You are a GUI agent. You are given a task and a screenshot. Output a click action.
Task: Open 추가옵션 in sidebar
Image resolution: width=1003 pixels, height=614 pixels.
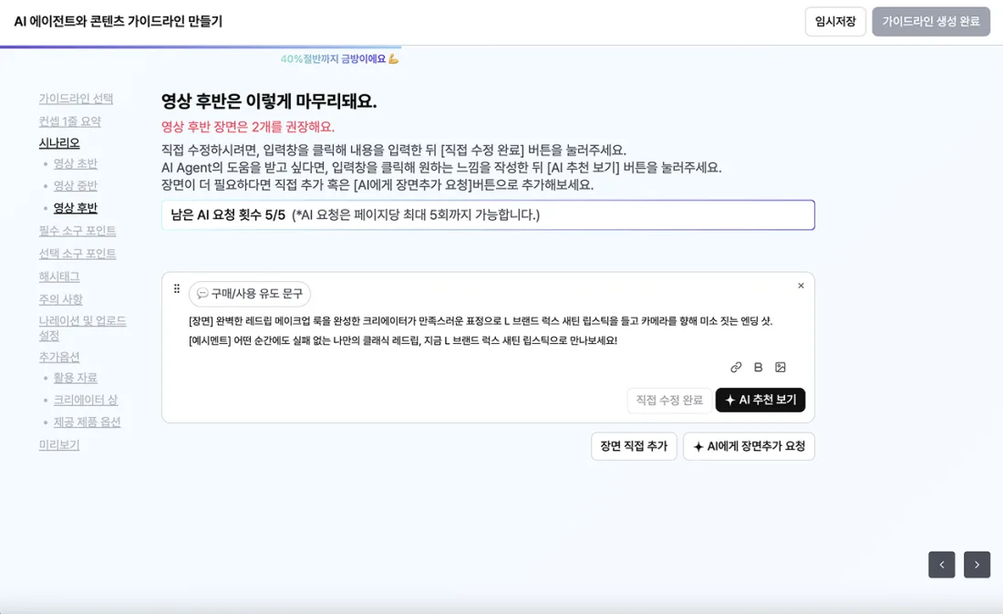(x=59, y=358)
